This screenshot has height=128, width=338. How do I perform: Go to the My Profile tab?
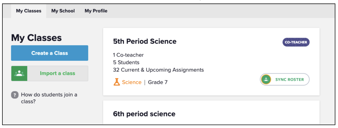(x=96, y=11)
